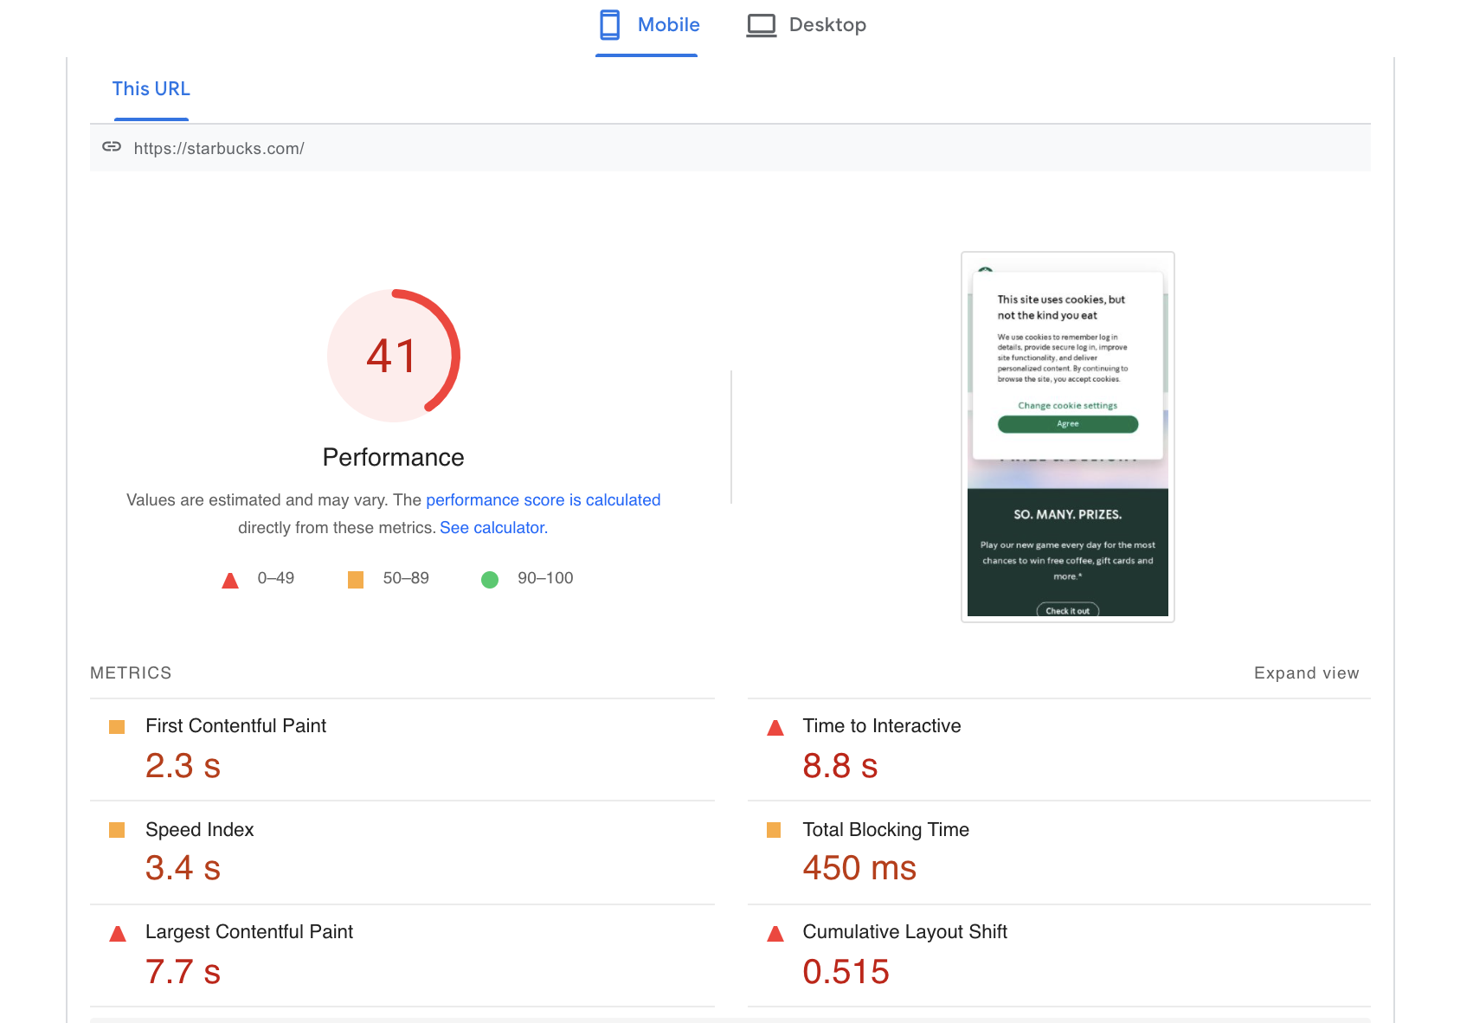Click the orange square beside Total Blocking Time
This screenshot has width=1473, height=1023.
[775, 830]
